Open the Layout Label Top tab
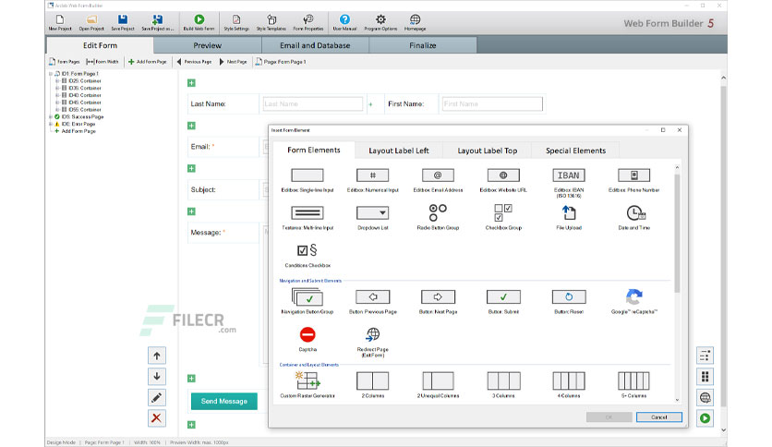This screenshot has width=772, height=447. [488, 151]
